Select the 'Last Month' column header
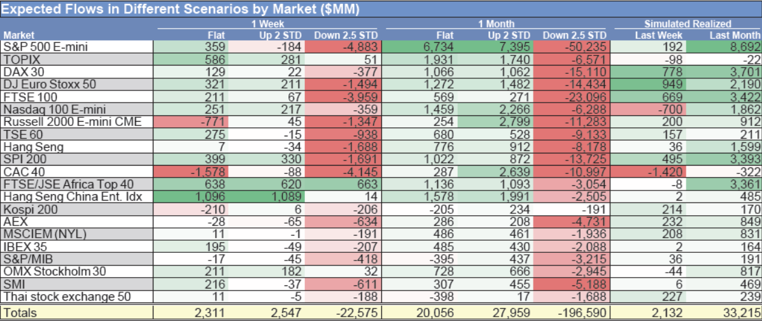 click(735, 35)
